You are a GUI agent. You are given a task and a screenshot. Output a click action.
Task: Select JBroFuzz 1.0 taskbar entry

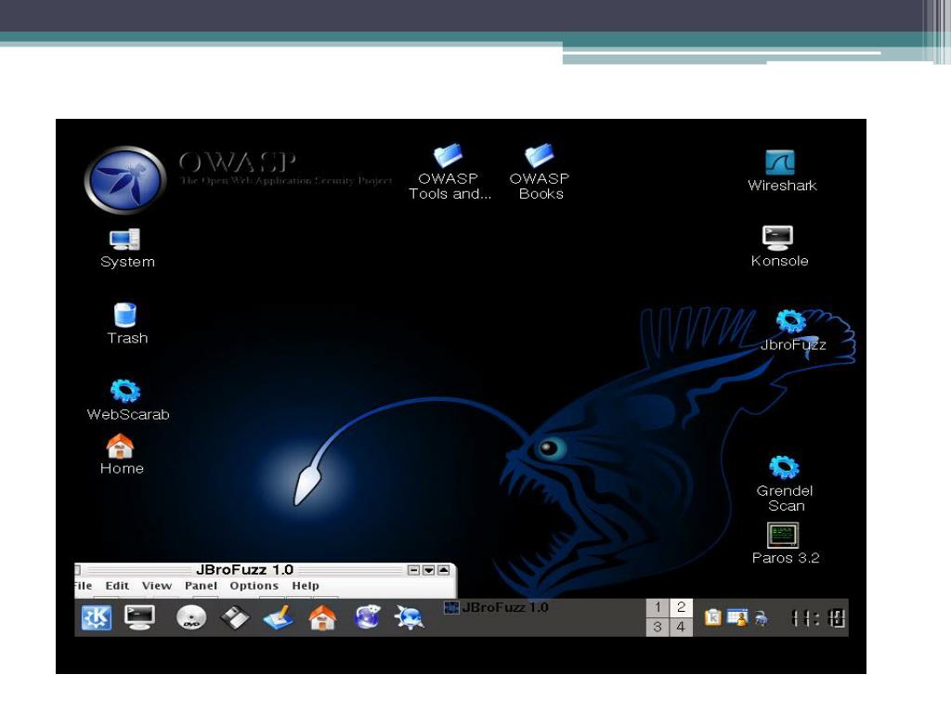click(496, 607)
